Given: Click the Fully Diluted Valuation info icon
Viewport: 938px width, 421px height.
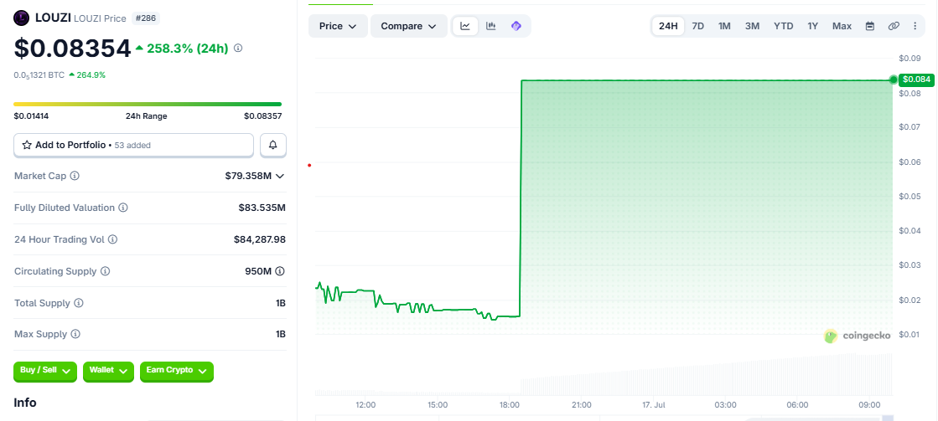Looking at the screenshot, I should pyautogui.click(x=122, y=208).
